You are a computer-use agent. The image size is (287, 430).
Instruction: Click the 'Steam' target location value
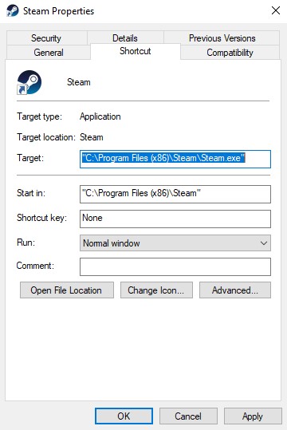tap(91, 137)
